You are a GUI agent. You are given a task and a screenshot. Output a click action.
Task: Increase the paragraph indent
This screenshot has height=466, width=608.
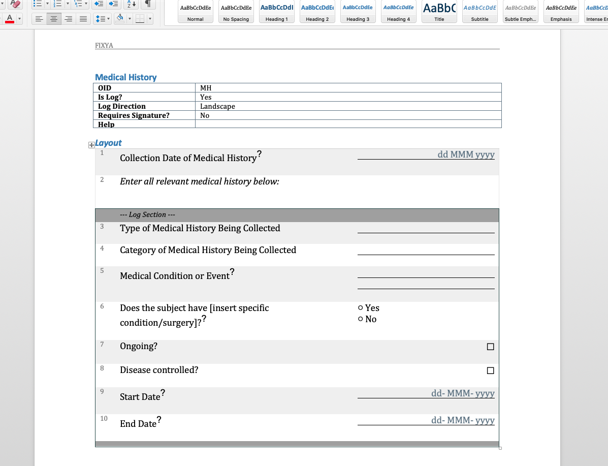coord(114,4)
